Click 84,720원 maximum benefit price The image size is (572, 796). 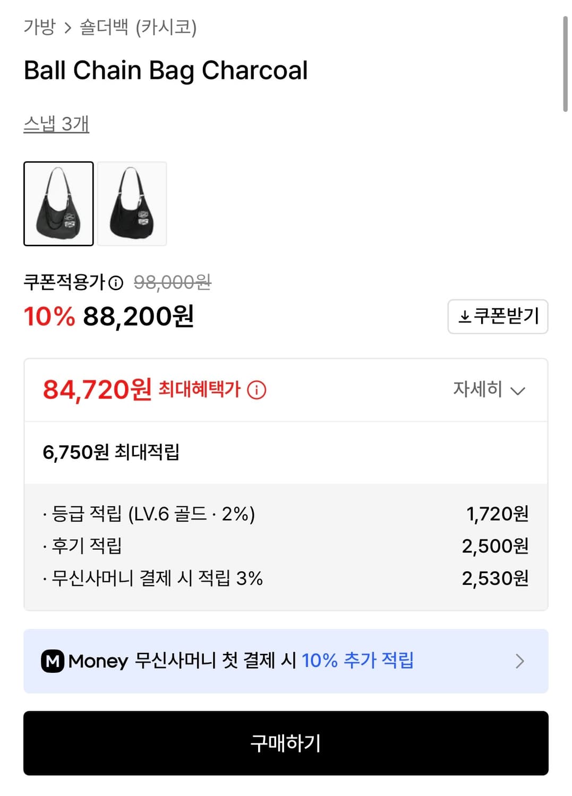tap(97, 390)
